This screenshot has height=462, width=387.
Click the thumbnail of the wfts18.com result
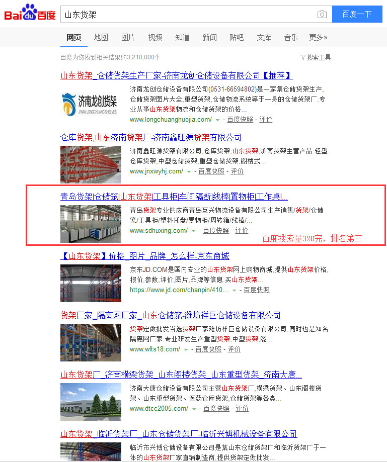tap(91, 342)
